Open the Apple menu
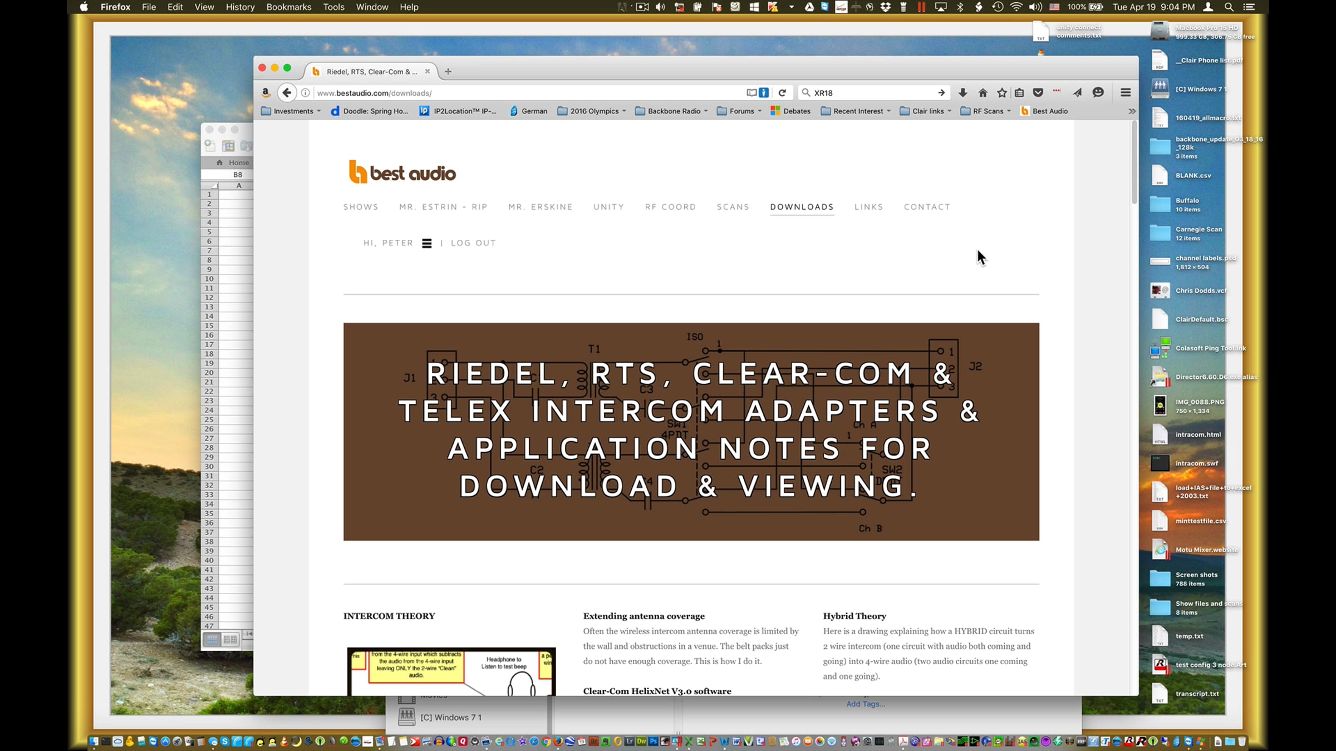 click(x=84, y=7)
